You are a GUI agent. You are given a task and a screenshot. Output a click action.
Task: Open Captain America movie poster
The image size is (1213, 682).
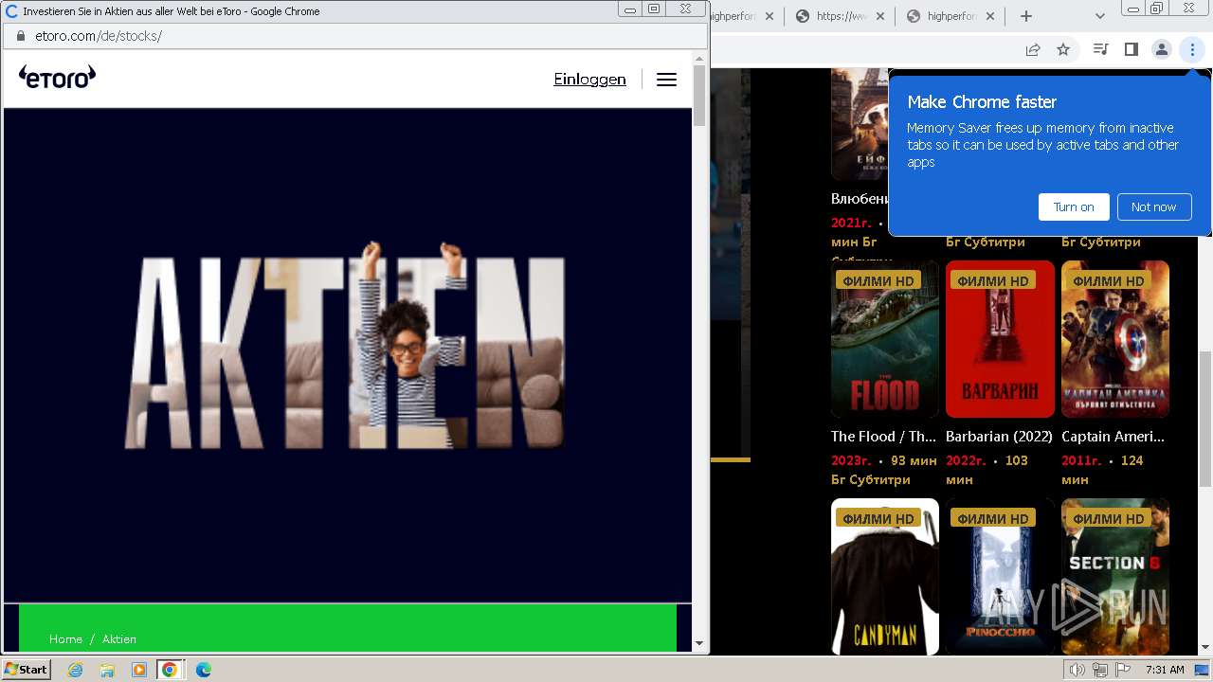pos(1115,339)
